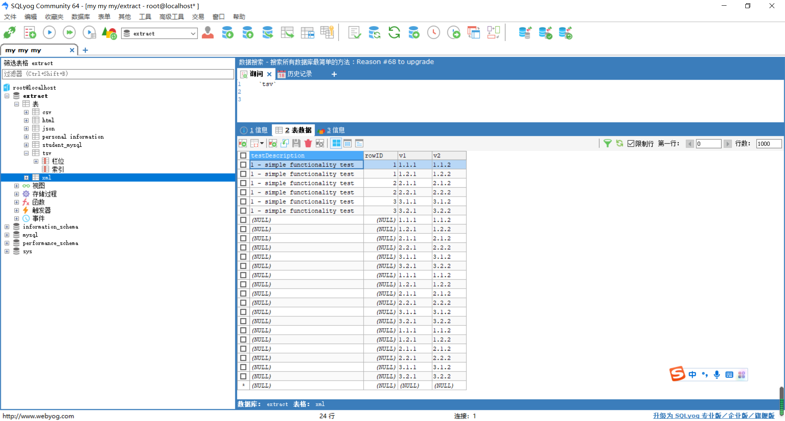Screen dimensions: 785x421
Task: Open the 高级工具 menu
Action: point(172,17)
